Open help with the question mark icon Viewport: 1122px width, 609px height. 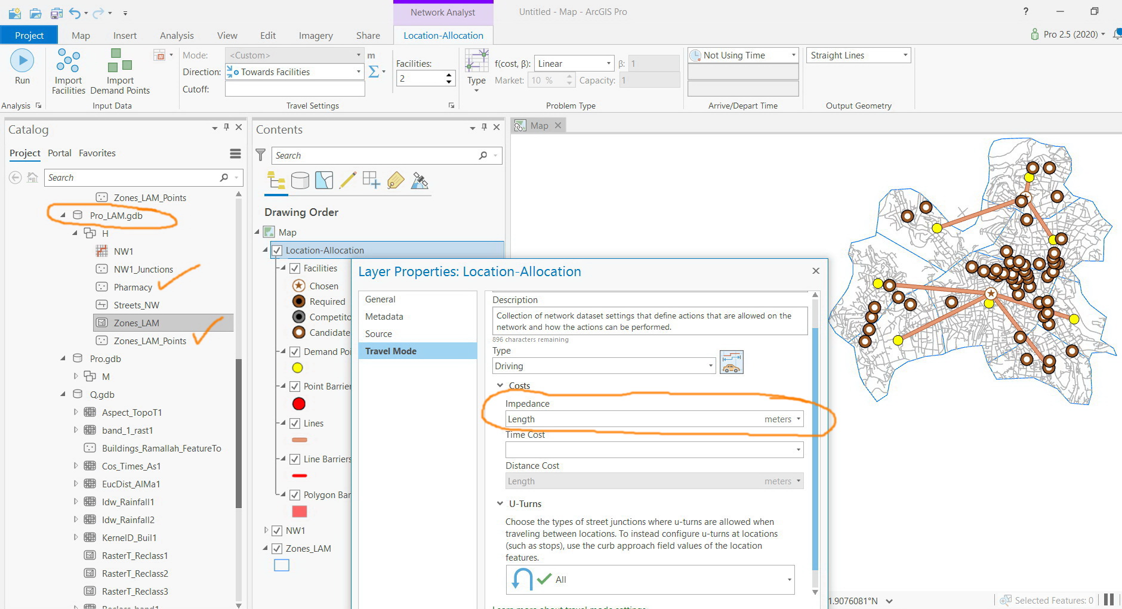click(x=1026, y=11)
